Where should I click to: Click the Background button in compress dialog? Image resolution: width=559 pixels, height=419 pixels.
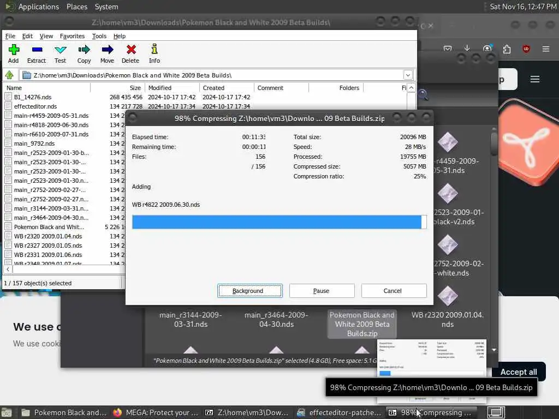coord(250,291)
